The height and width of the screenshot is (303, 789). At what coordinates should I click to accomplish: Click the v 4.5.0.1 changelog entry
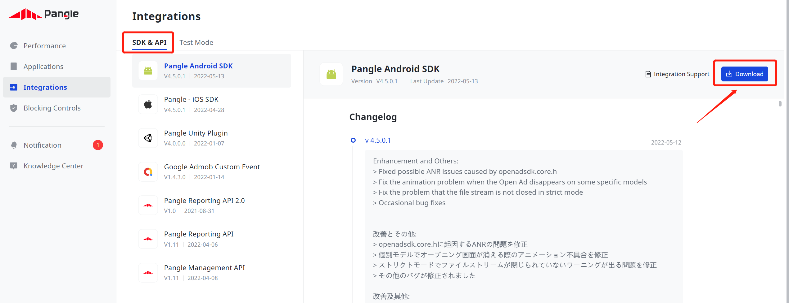(x=378, y=140)
